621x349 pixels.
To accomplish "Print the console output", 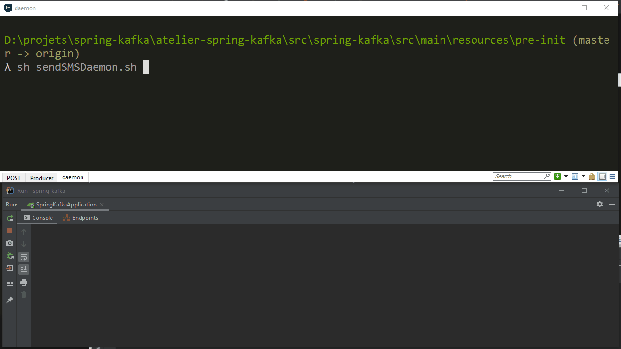I will pyautogui.click(x=24, y=282).
